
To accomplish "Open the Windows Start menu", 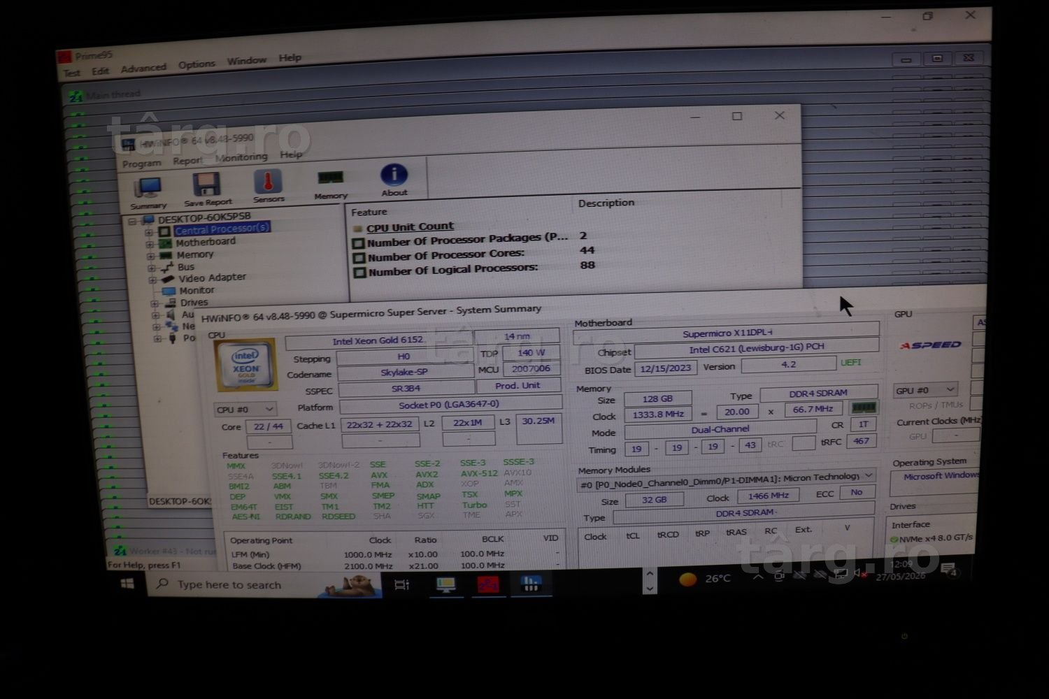I will (x=127, y=583).
